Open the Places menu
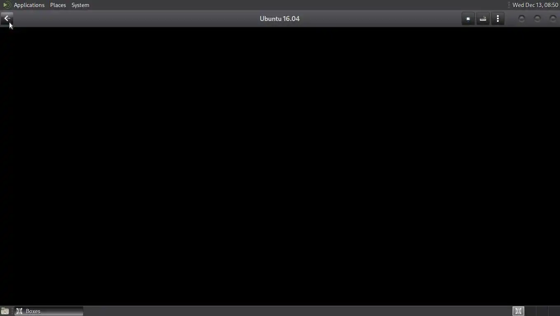The image size is (560, 316). tap(58, 5)
